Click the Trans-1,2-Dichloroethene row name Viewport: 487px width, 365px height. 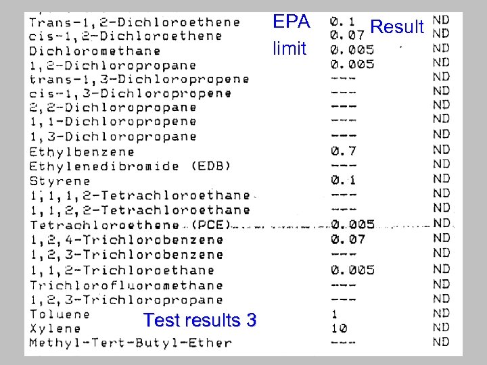tap(135, 22)
